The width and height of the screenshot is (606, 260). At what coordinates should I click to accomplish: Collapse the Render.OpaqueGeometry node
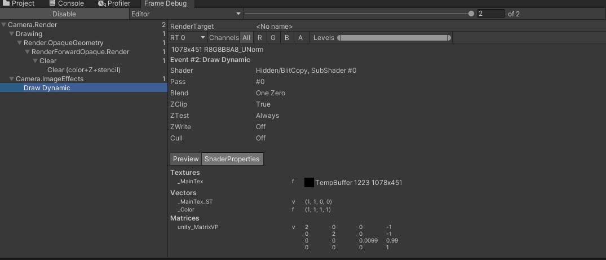coord(20,43)
